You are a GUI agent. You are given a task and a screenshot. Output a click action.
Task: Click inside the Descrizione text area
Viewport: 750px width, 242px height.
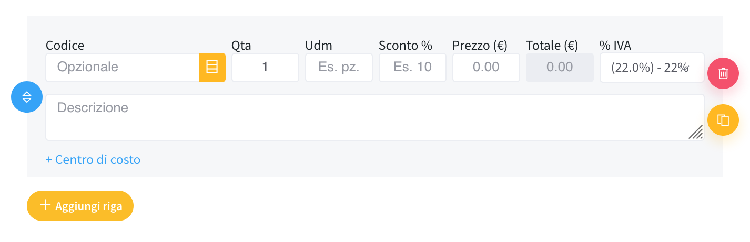pos(375,117)
